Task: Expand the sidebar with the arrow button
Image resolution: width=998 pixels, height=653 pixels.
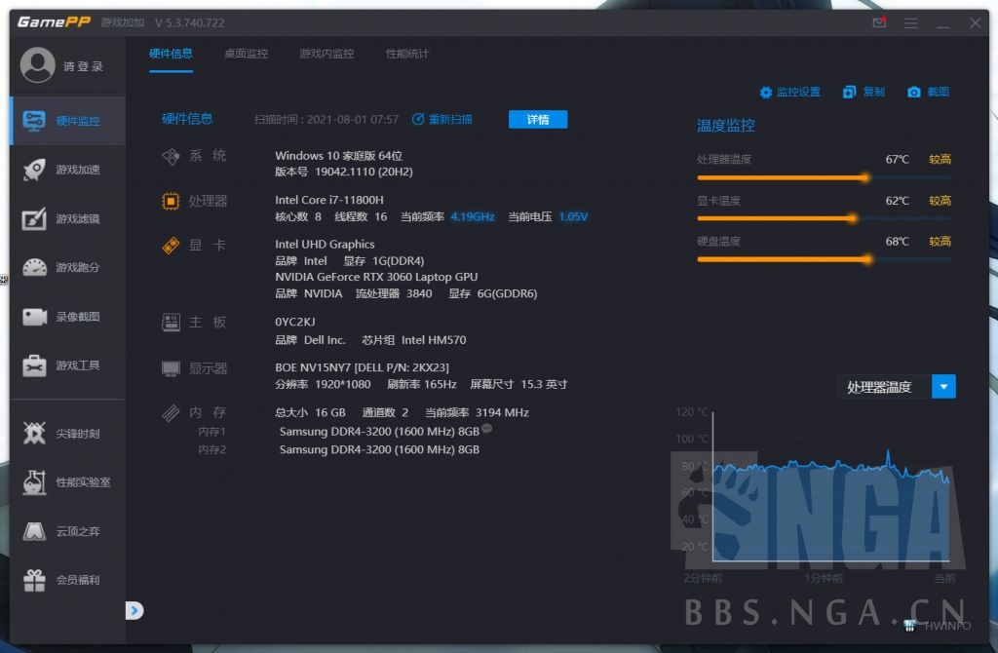Action: [134, 610]
